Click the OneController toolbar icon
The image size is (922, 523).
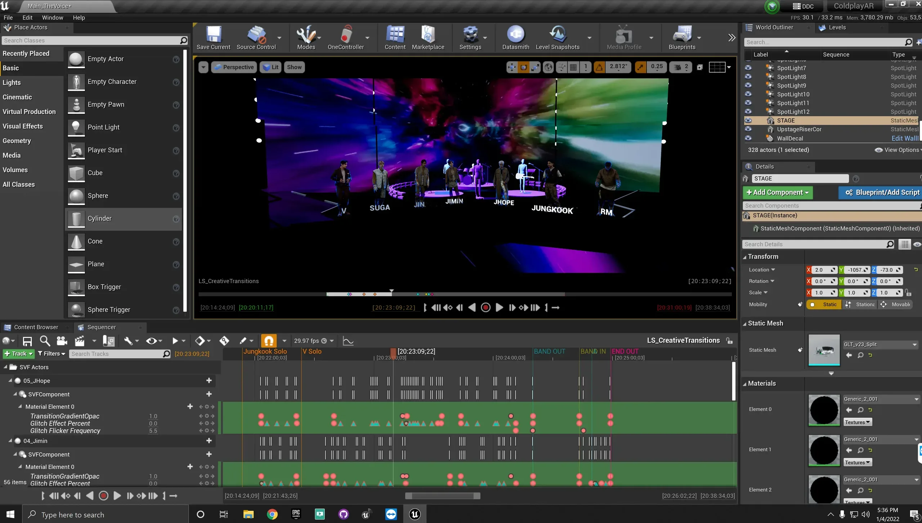pos(346,37)
